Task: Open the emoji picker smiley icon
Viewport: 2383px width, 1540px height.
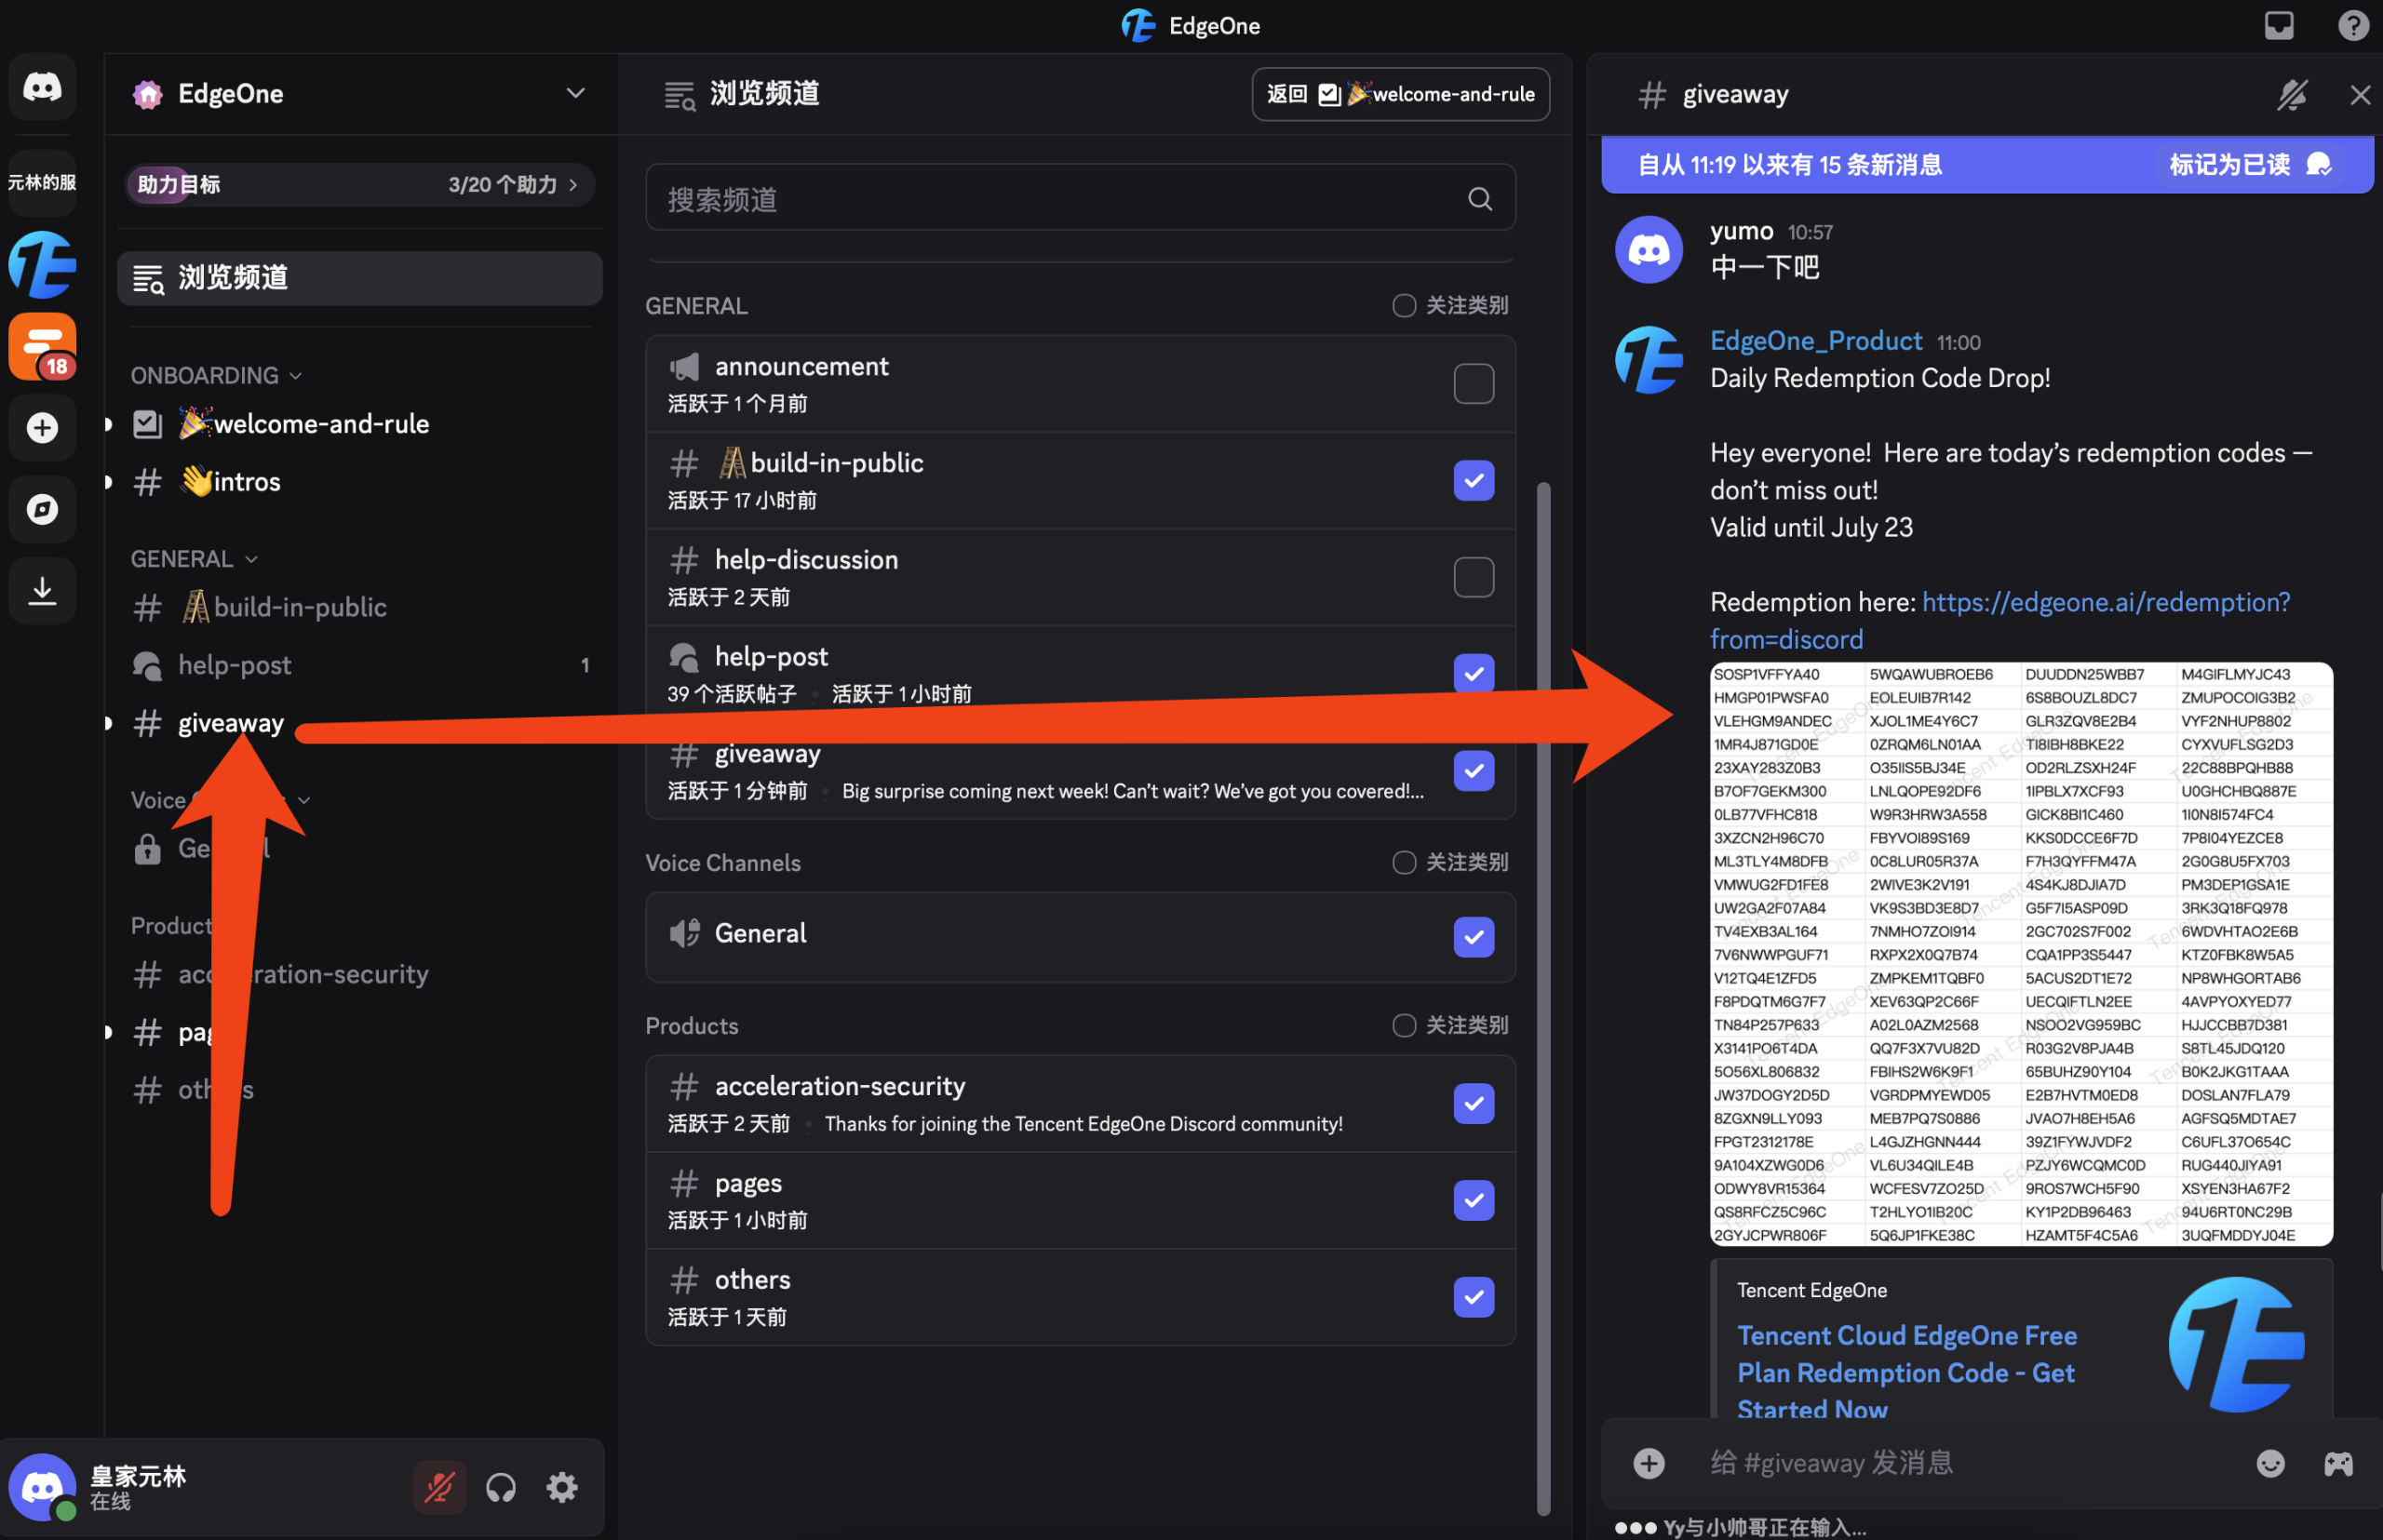Action: tap(2271, 1463)
